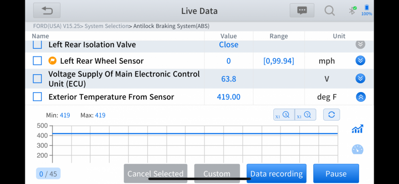Tick the Voltage Supply Of Main ECU checkbox
The width and height of the screenshot is (399, 184).
[37, 79]
